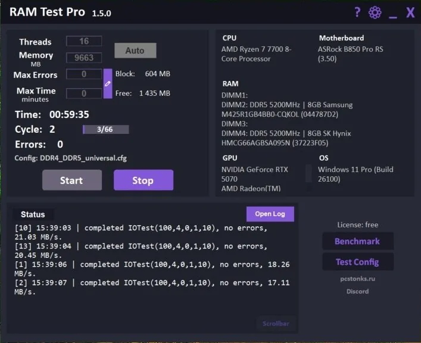Viewport: 421px width, 343px height.
Task: Click the ASRock B850 Pro RS text
Action: click(x=350, y=54)
